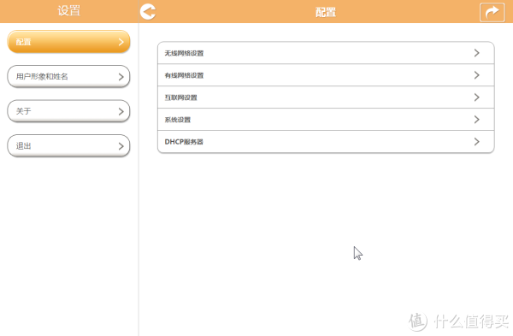Click the back arrow icon in header
This screenshot has height=336, width=513.
pos(148,12)
